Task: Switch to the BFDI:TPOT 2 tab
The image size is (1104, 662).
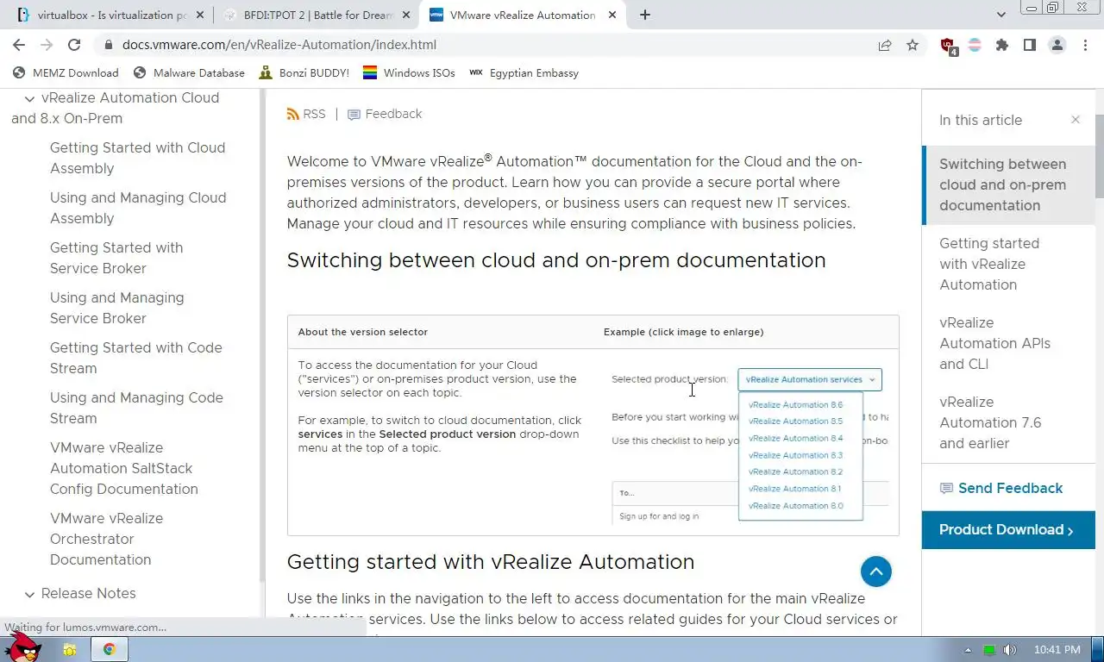Action: [x=316, y=15]
